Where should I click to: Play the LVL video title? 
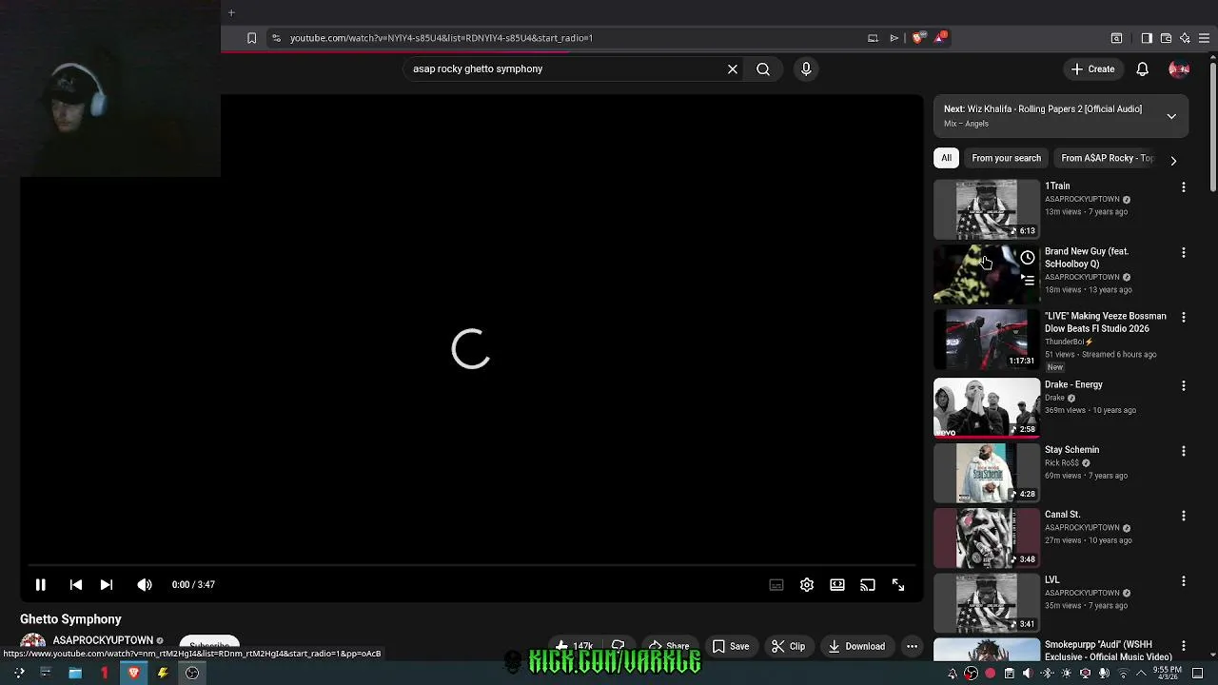pos(1052,579)
